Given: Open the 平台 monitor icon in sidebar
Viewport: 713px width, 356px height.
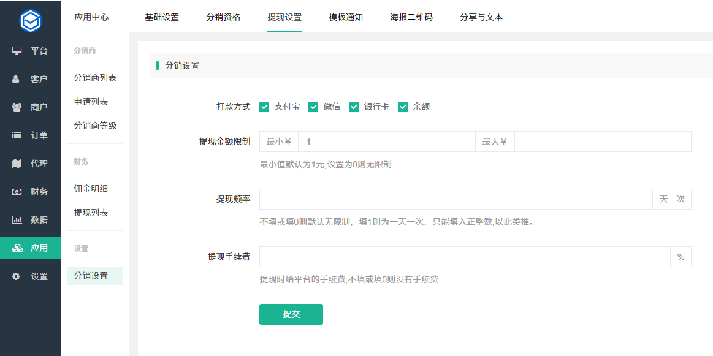Looking at the screenshot, I should [x=17, y=50].
